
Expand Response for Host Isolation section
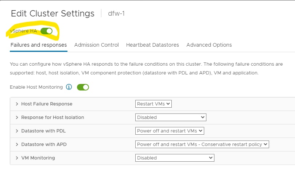(17, 118)
